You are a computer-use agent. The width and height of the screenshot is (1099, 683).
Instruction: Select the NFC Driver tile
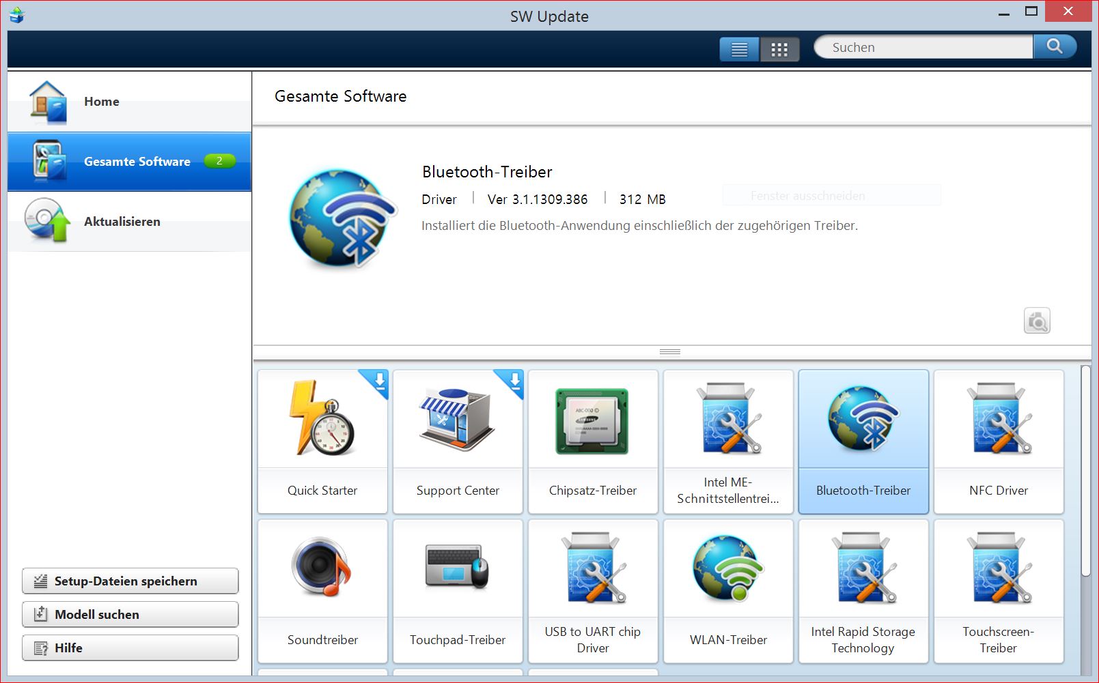click(999, 441)
